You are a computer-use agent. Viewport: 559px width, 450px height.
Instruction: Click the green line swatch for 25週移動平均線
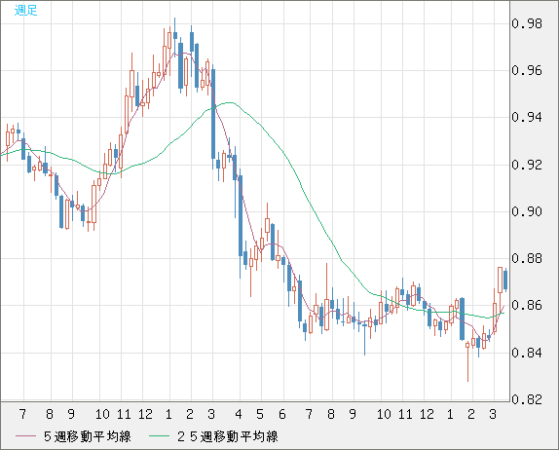click(x=159, y=436)
